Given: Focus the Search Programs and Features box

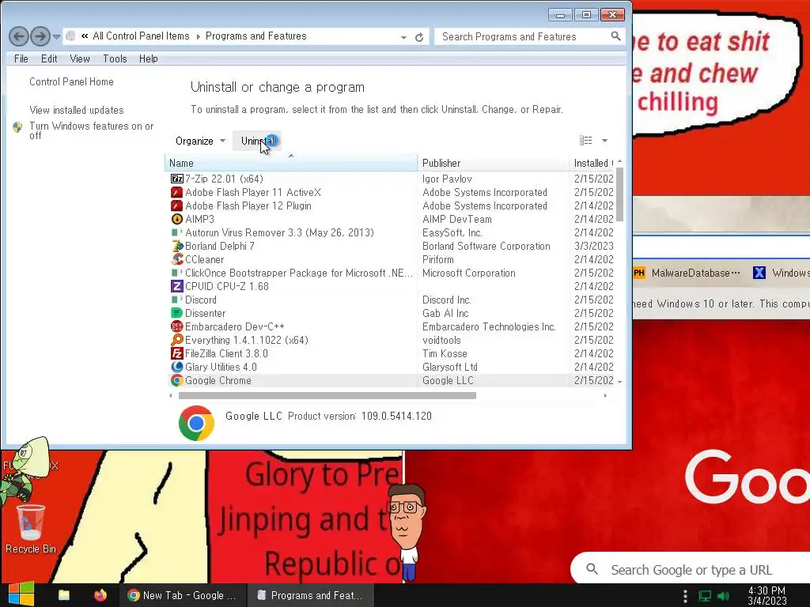Looking at the screenshot, I should click(x=522, y=36).
